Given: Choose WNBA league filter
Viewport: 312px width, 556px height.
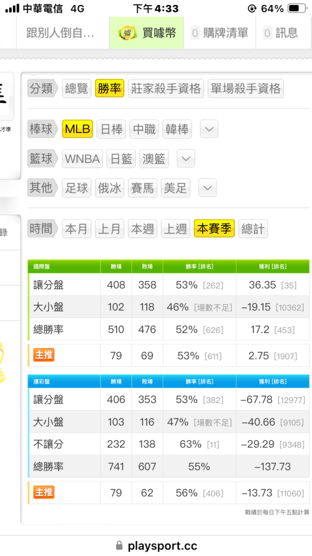Looking at the screenshot, I should click(x=82, y=158).
